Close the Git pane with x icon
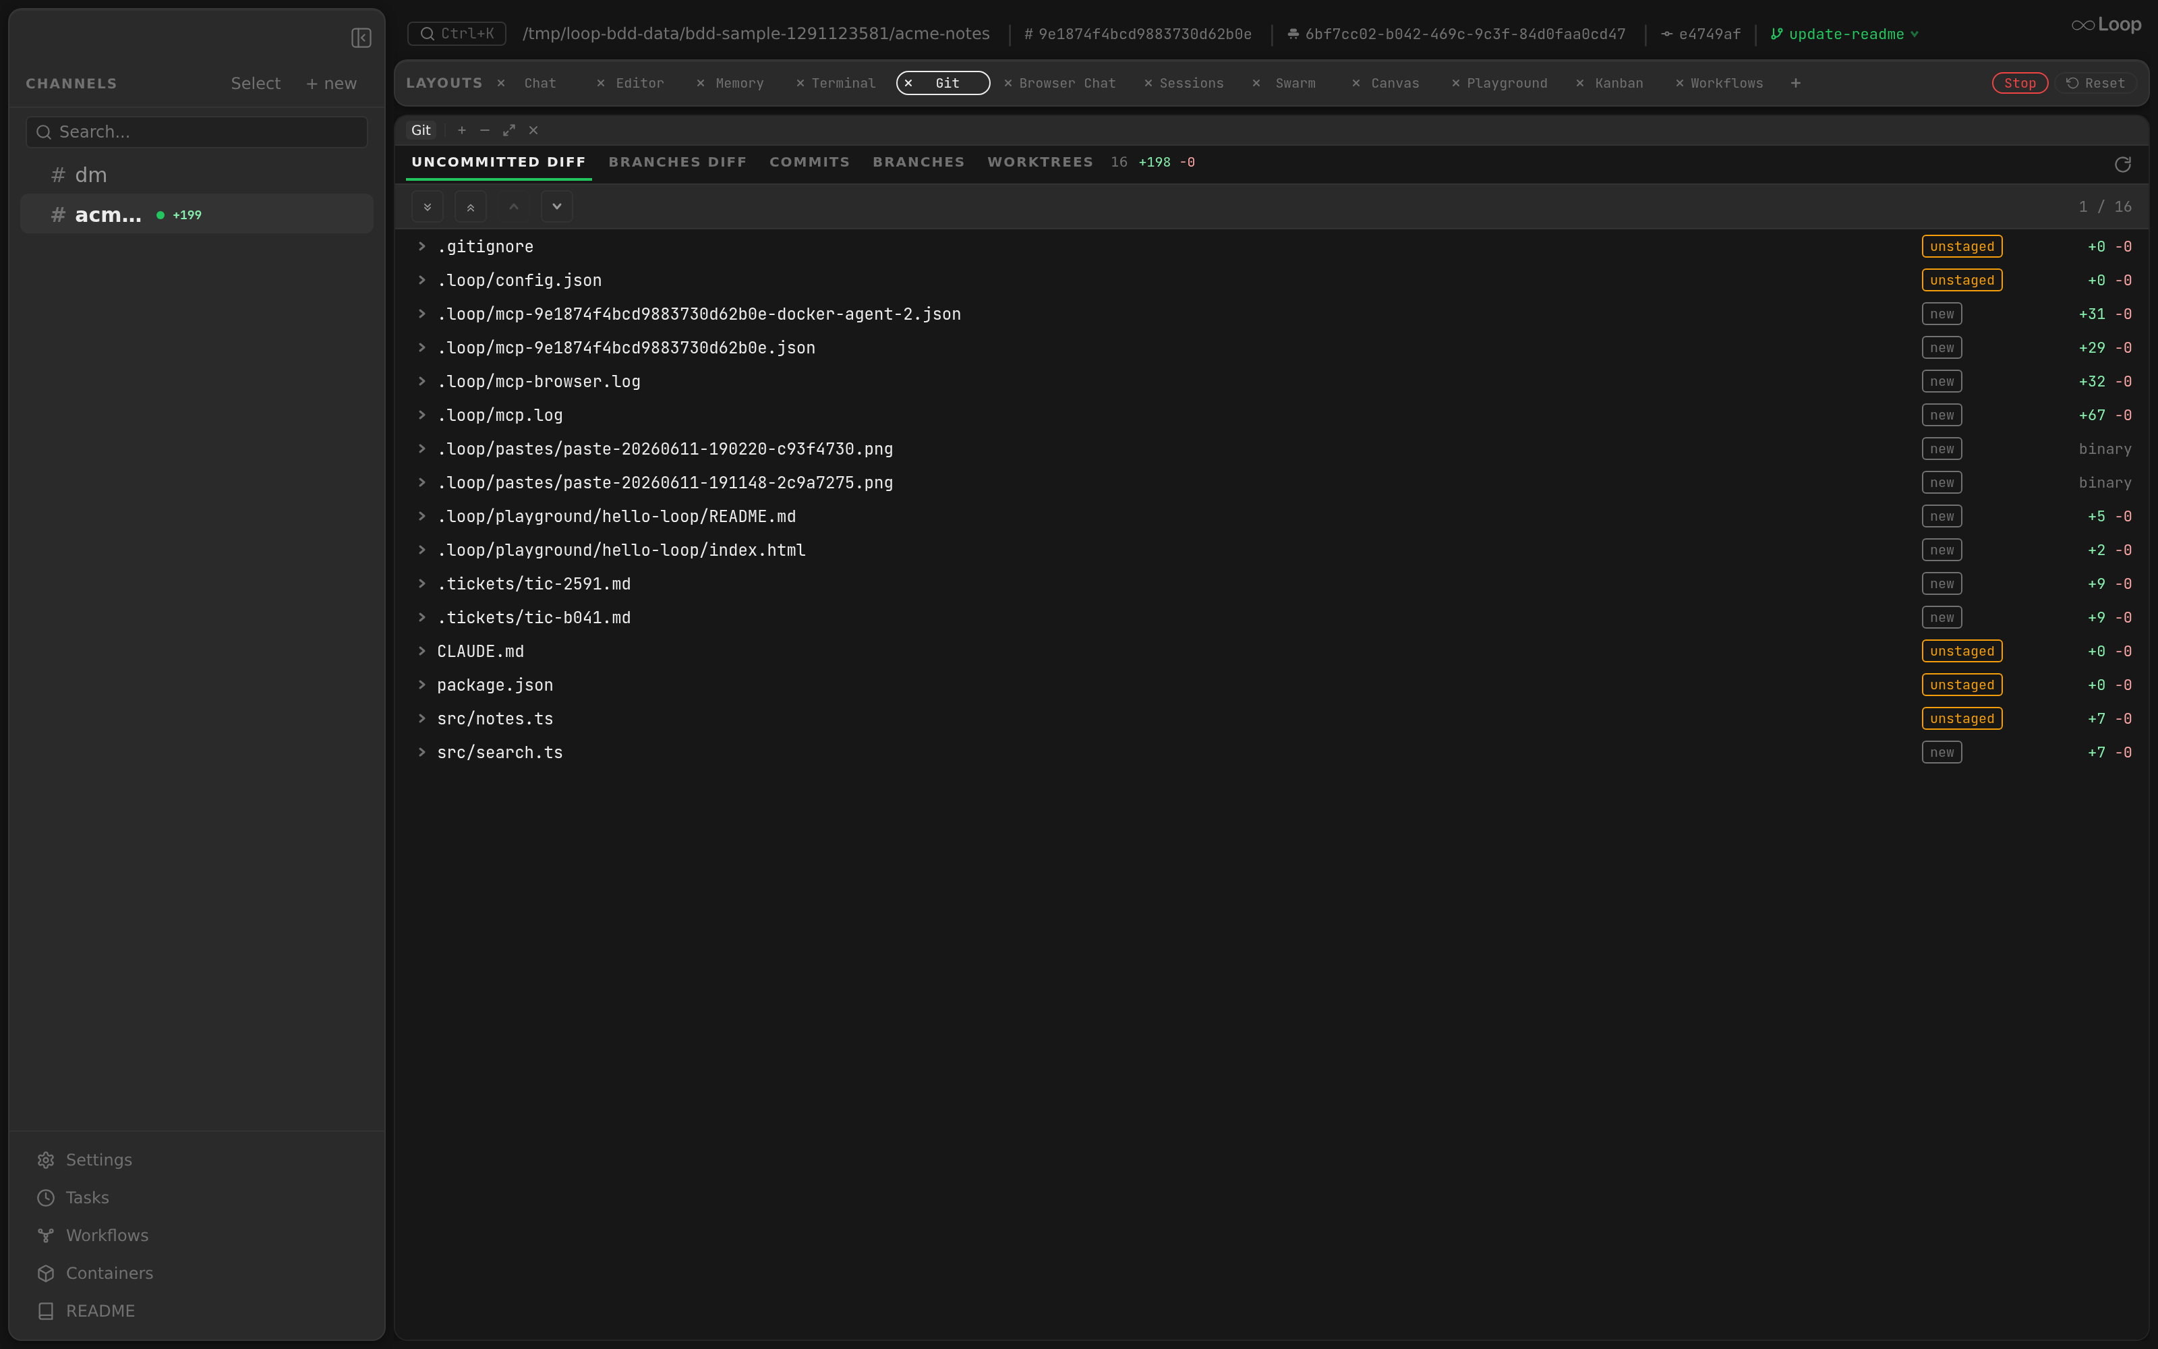This screenshot has height=1349, width=2158. (533, 130)
